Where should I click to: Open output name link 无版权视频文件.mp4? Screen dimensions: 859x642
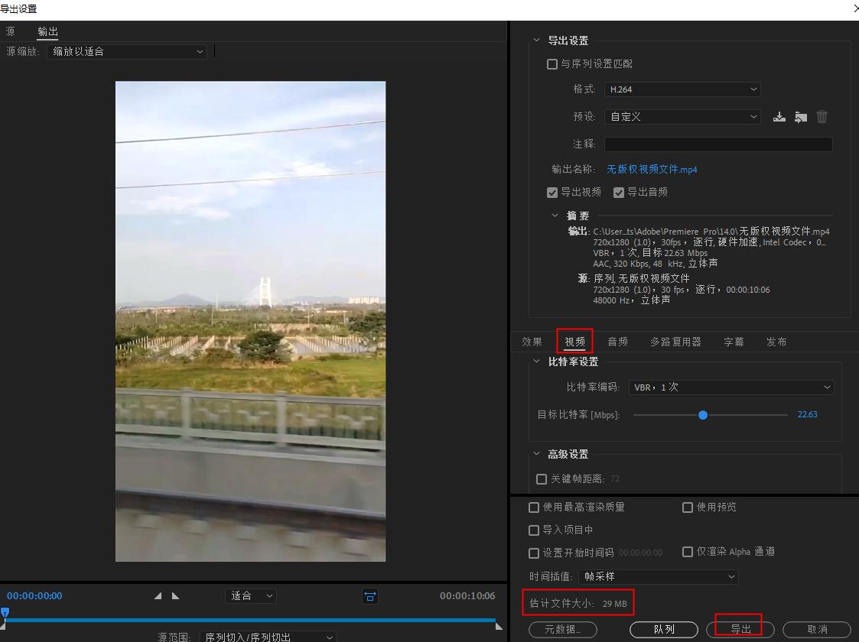click(652, 169)
